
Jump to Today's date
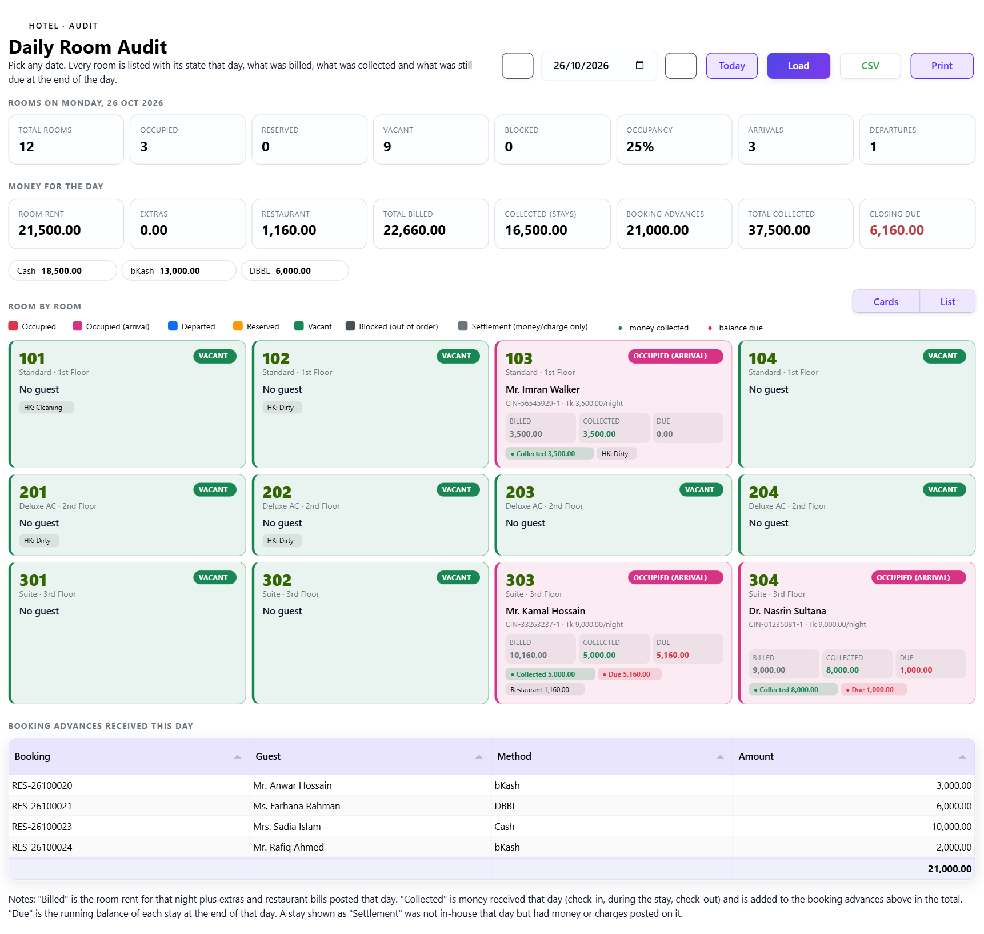pos(731,66)
